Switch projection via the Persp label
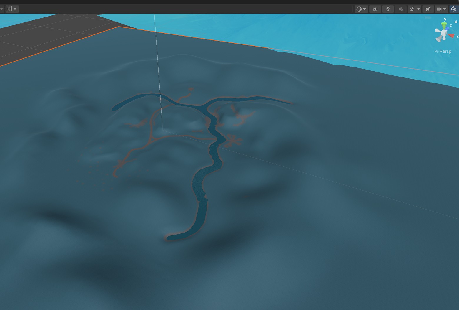This screenshot has width=459, height=310. coord(443,51)
